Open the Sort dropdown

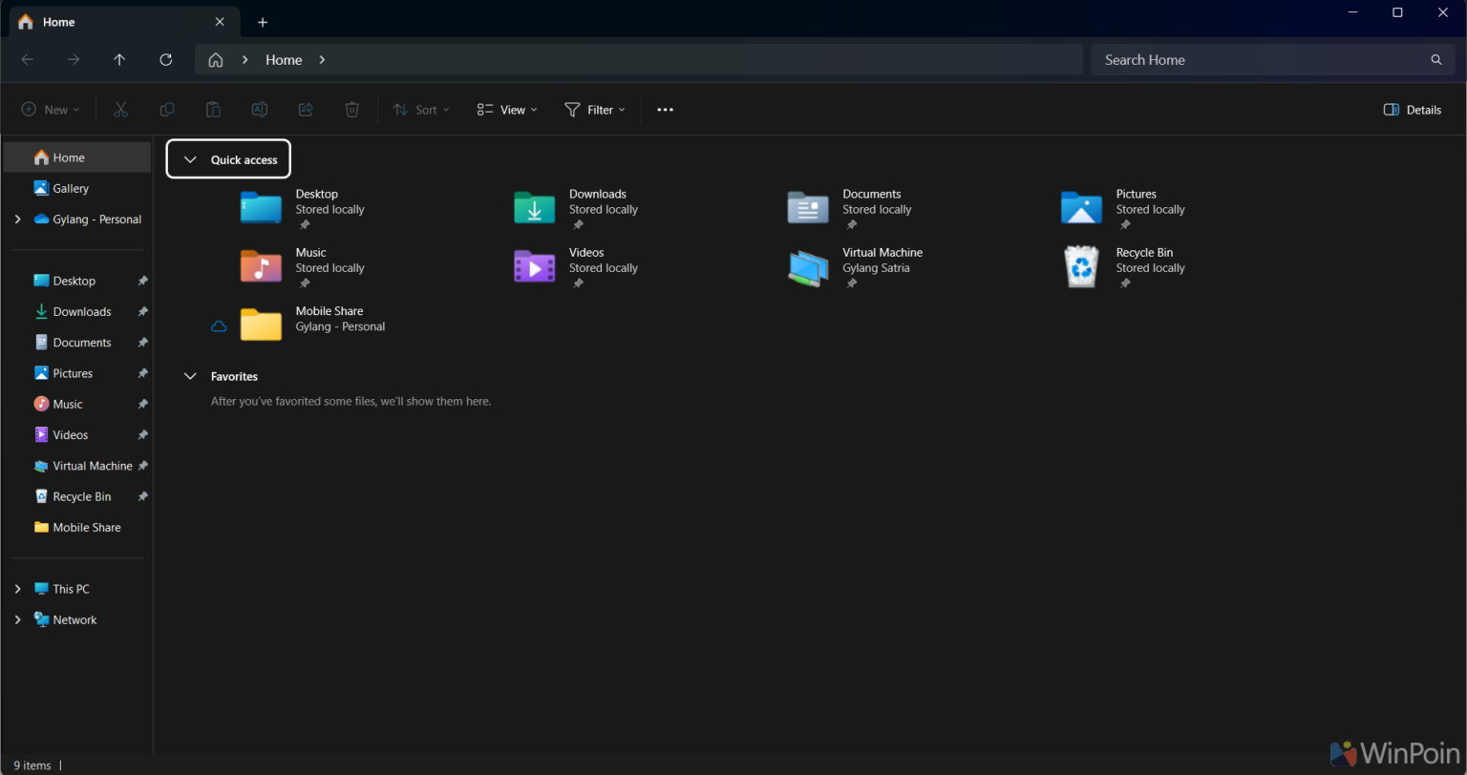[x=420, y=109]
